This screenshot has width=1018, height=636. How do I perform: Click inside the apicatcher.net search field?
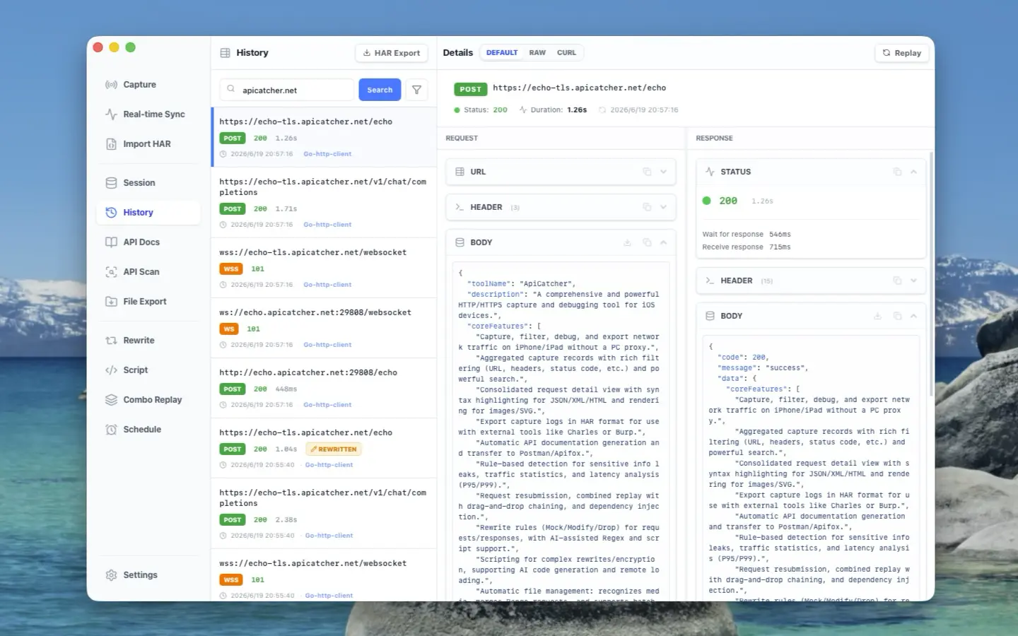point(286,90)
